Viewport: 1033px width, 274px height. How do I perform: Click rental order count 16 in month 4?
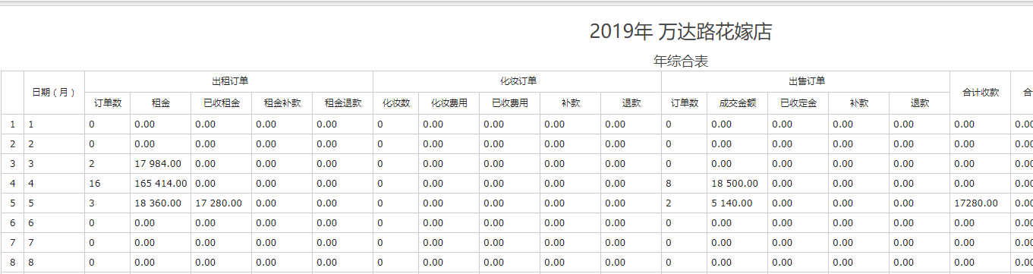108,183
